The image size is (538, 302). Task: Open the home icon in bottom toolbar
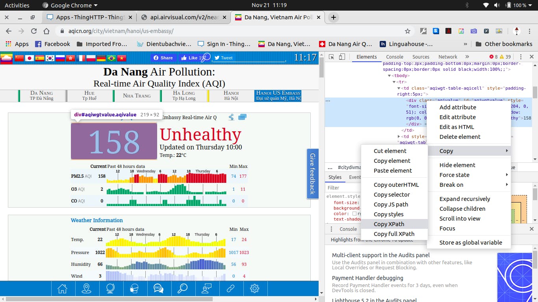pos(62,289)
